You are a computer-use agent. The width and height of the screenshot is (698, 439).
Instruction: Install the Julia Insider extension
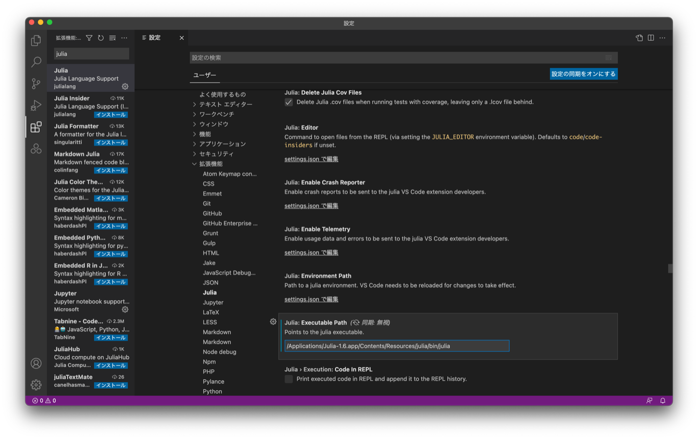[111, 115]
